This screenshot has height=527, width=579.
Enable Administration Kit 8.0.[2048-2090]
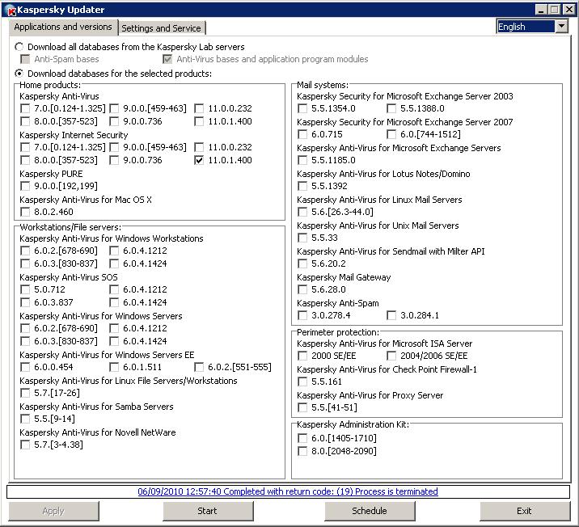pos(302,451)
